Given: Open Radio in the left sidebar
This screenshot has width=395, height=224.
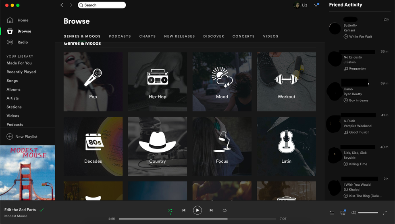Looking at the screenshot, I should pos(23,42).
